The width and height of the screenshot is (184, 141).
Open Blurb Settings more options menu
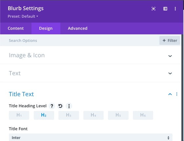click(175, 9)
